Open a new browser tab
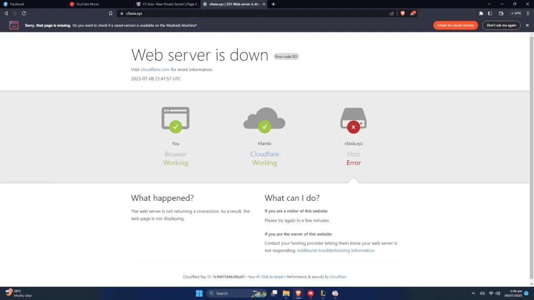This screenshot has height=300, width=534. point(273,4)
